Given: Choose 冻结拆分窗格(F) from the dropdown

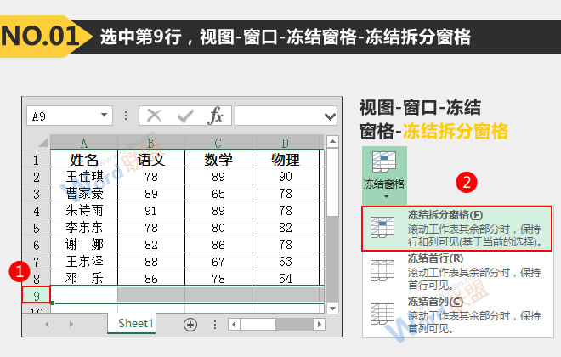Looking at the screenshot, I should 456,228.
